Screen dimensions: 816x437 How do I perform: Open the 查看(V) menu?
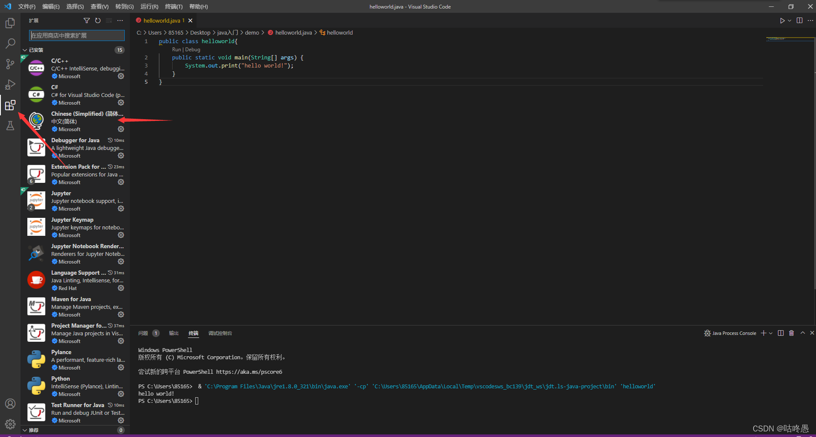click(100, 6)
